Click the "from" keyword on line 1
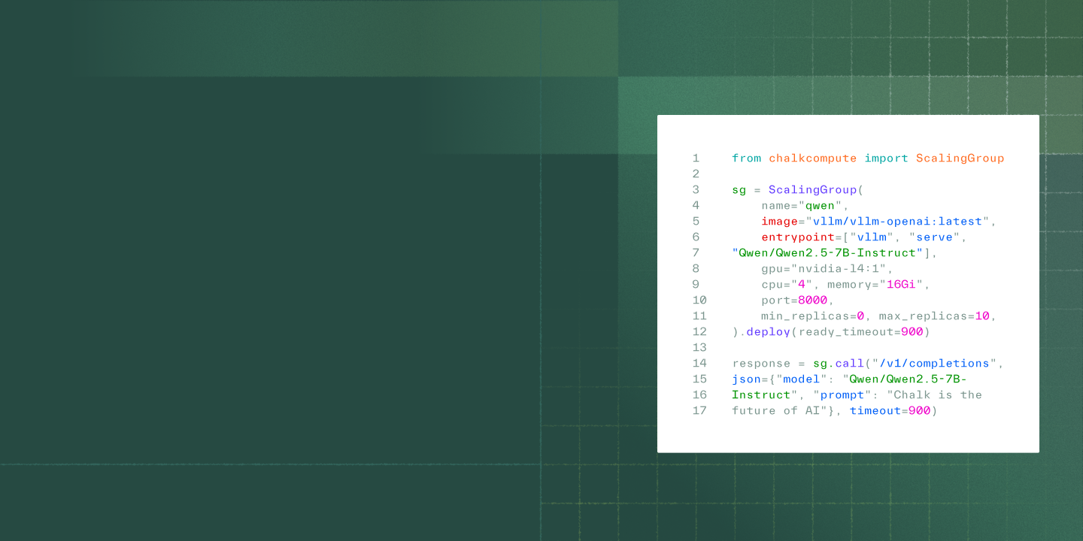This screenshot has width=1083, height=541. 747,159
